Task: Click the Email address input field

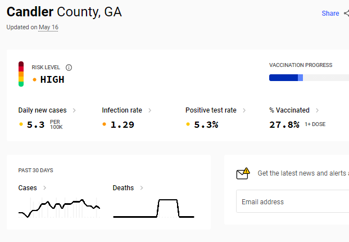Action: coord(292,201)
